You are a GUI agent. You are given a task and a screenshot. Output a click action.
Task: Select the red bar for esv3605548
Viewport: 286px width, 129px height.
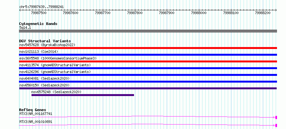coord(148,61)
